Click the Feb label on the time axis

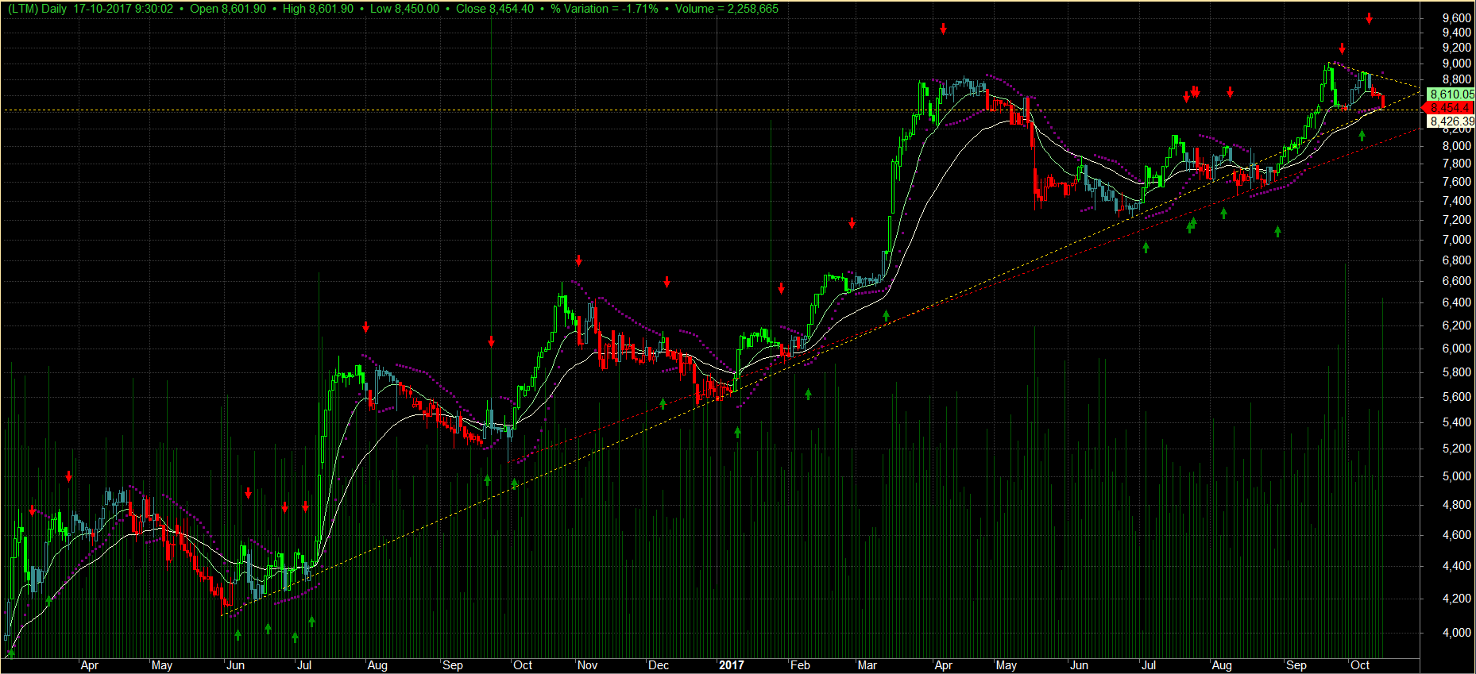[800, 665]
